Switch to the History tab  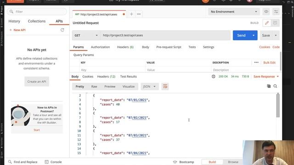[14, 21]
